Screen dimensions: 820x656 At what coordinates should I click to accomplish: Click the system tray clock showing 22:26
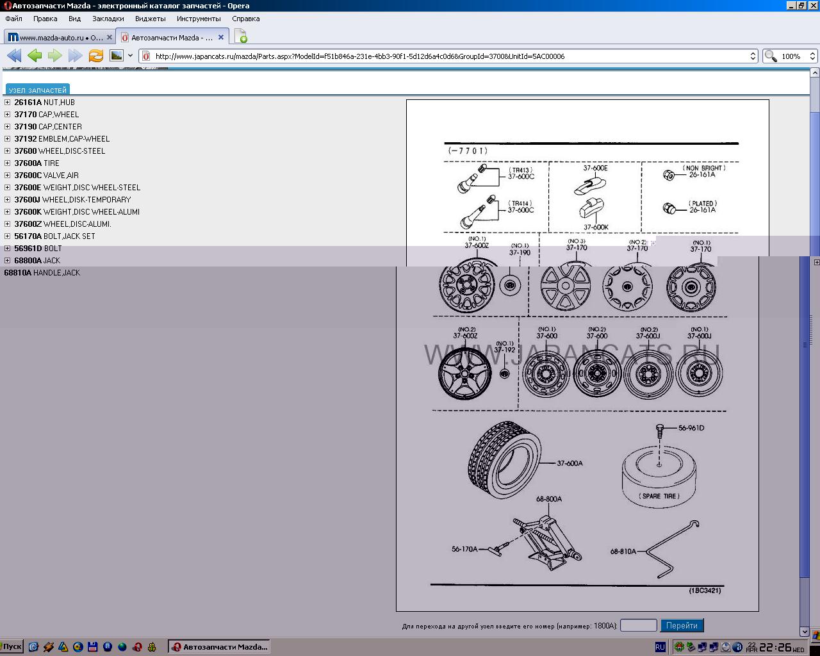[x=775, y=648]
